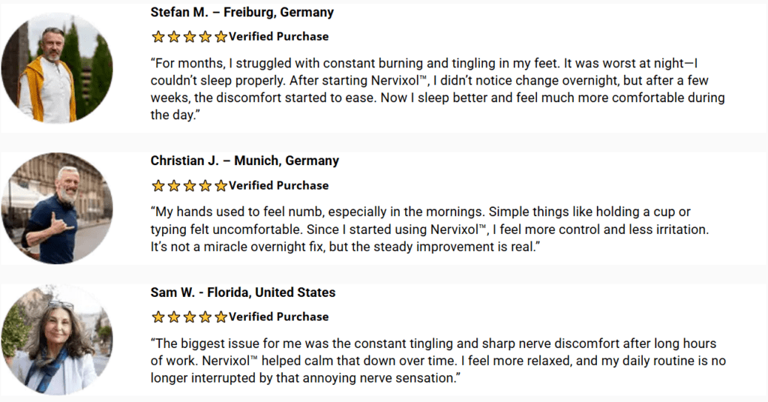Click the second star in Sam's rating

(174, 316)
